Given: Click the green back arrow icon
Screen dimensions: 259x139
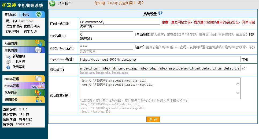Looking at the screenshot, I should click(x=52, y=3).
